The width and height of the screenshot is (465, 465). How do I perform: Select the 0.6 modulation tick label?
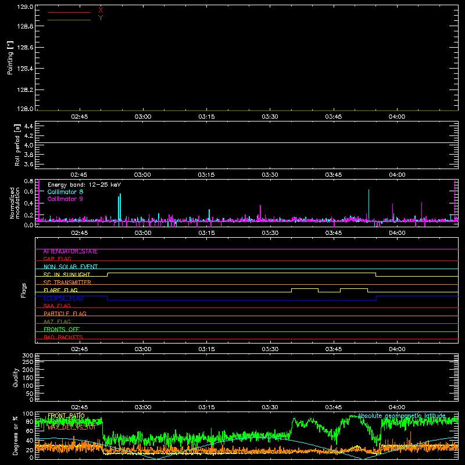pyautogui.click(x=28, y=192)
